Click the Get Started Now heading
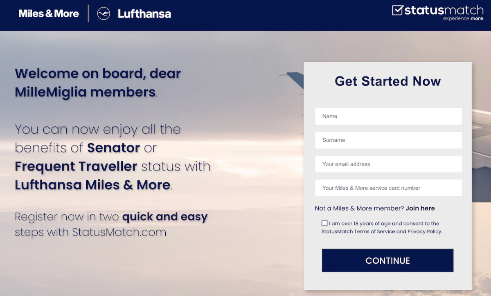Screen dimensions: 491x296 [x=387, y=81]
